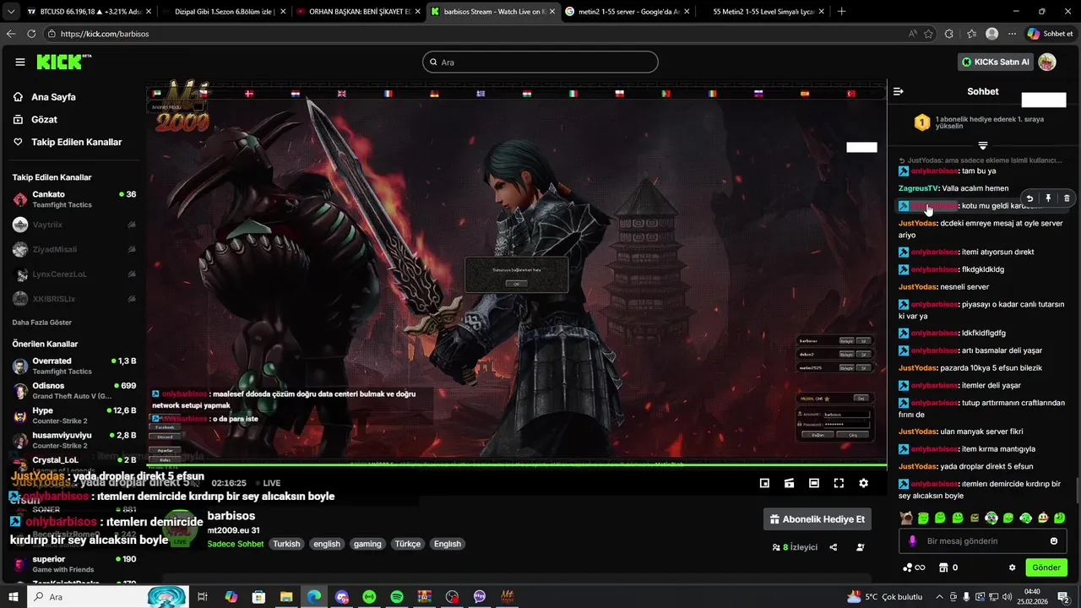Open Spotify from the taskbar
The height and width of the screenshot is (608, 1081).
tap(397, 597)
